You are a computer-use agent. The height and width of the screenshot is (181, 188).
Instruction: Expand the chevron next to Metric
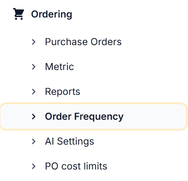click(x=34, y=67)
